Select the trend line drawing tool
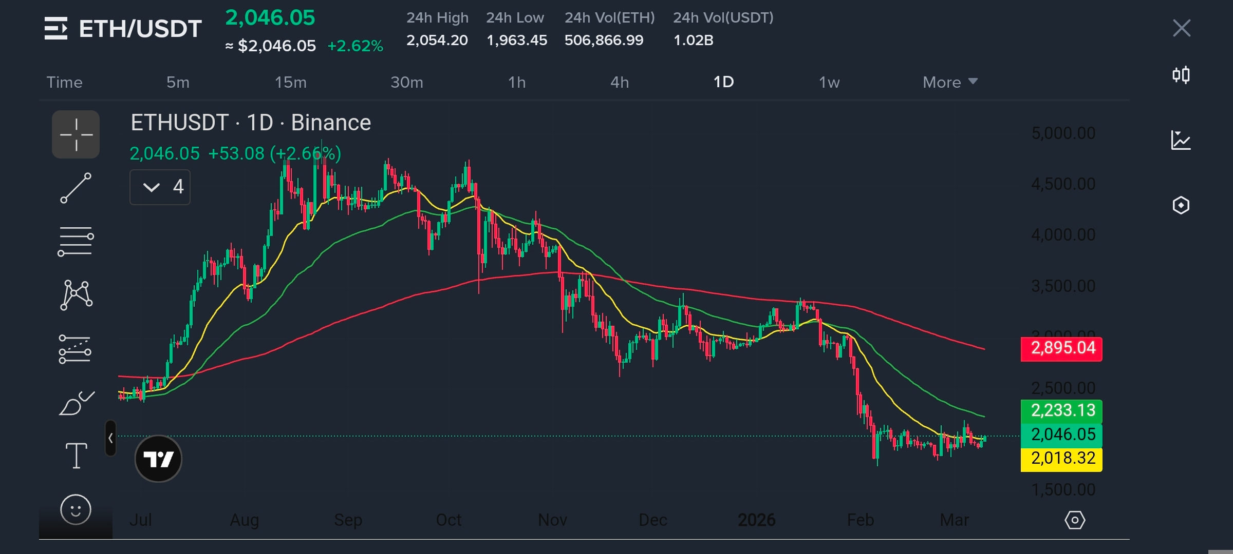Image resolution: width=1233 pixels, height=554 pixels. 76,188
